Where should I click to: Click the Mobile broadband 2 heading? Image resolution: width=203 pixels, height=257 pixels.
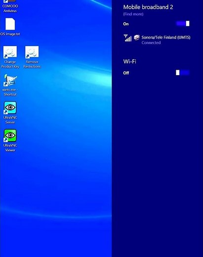(148, 7)
